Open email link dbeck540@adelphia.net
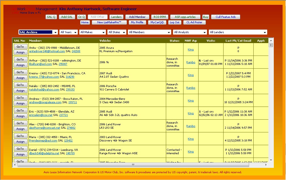Image resolution: width=286 pixels, height=180 pixels. point(44,153)
